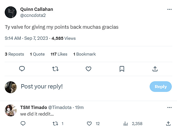Screen dimensions: 177x130
Task: Repost Quinn Callahan's tweet
Action: pos(55,69)
